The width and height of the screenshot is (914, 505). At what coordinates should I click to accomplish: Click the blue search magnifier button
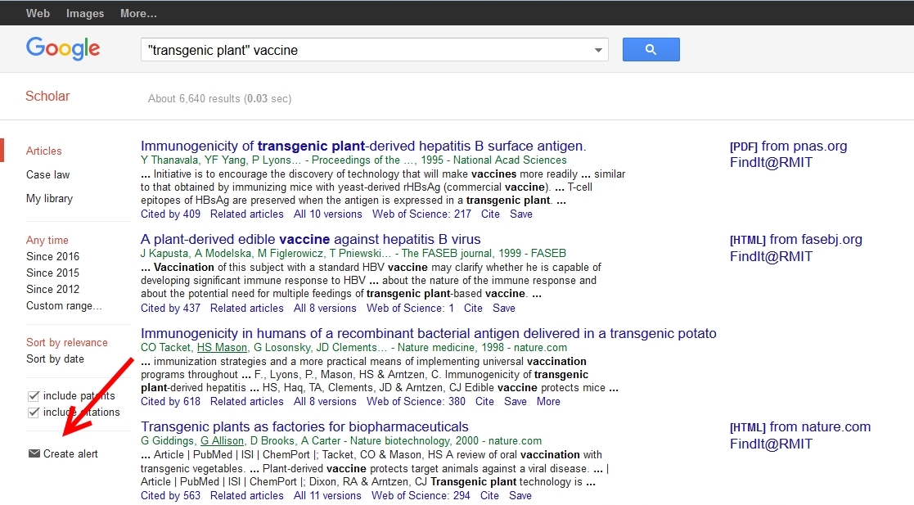click(x=651, y=50)
